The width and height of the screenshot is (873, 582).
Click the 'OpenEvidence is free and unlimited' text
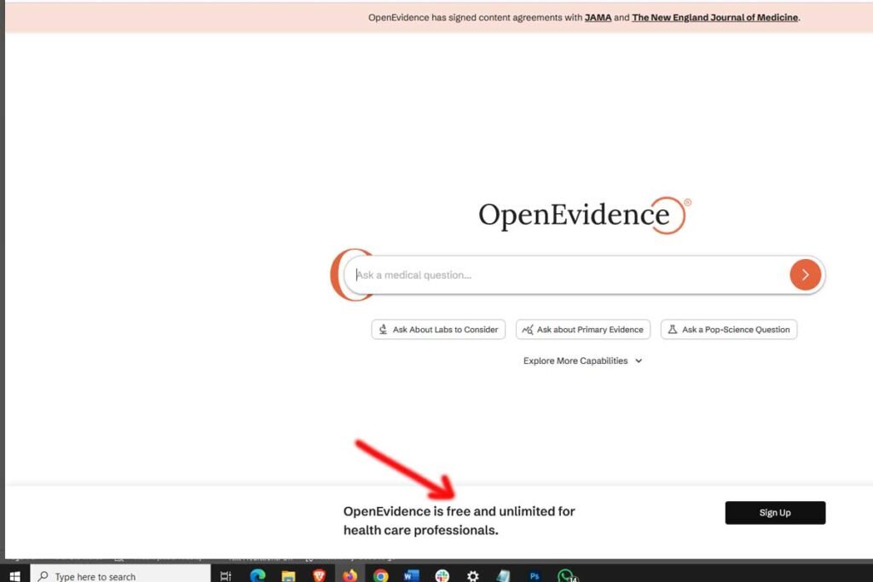coord(459,521)
